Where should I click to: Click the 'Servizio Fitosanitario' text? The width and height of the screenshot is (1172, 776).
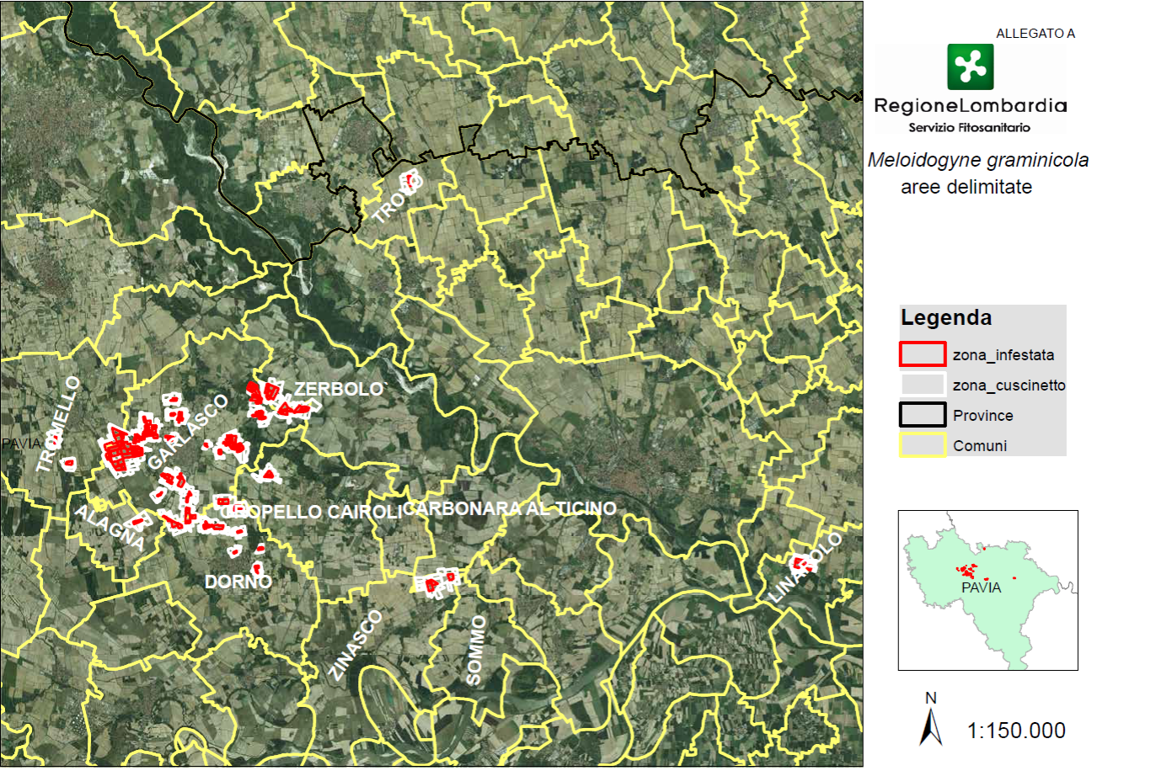coord(969,127)
